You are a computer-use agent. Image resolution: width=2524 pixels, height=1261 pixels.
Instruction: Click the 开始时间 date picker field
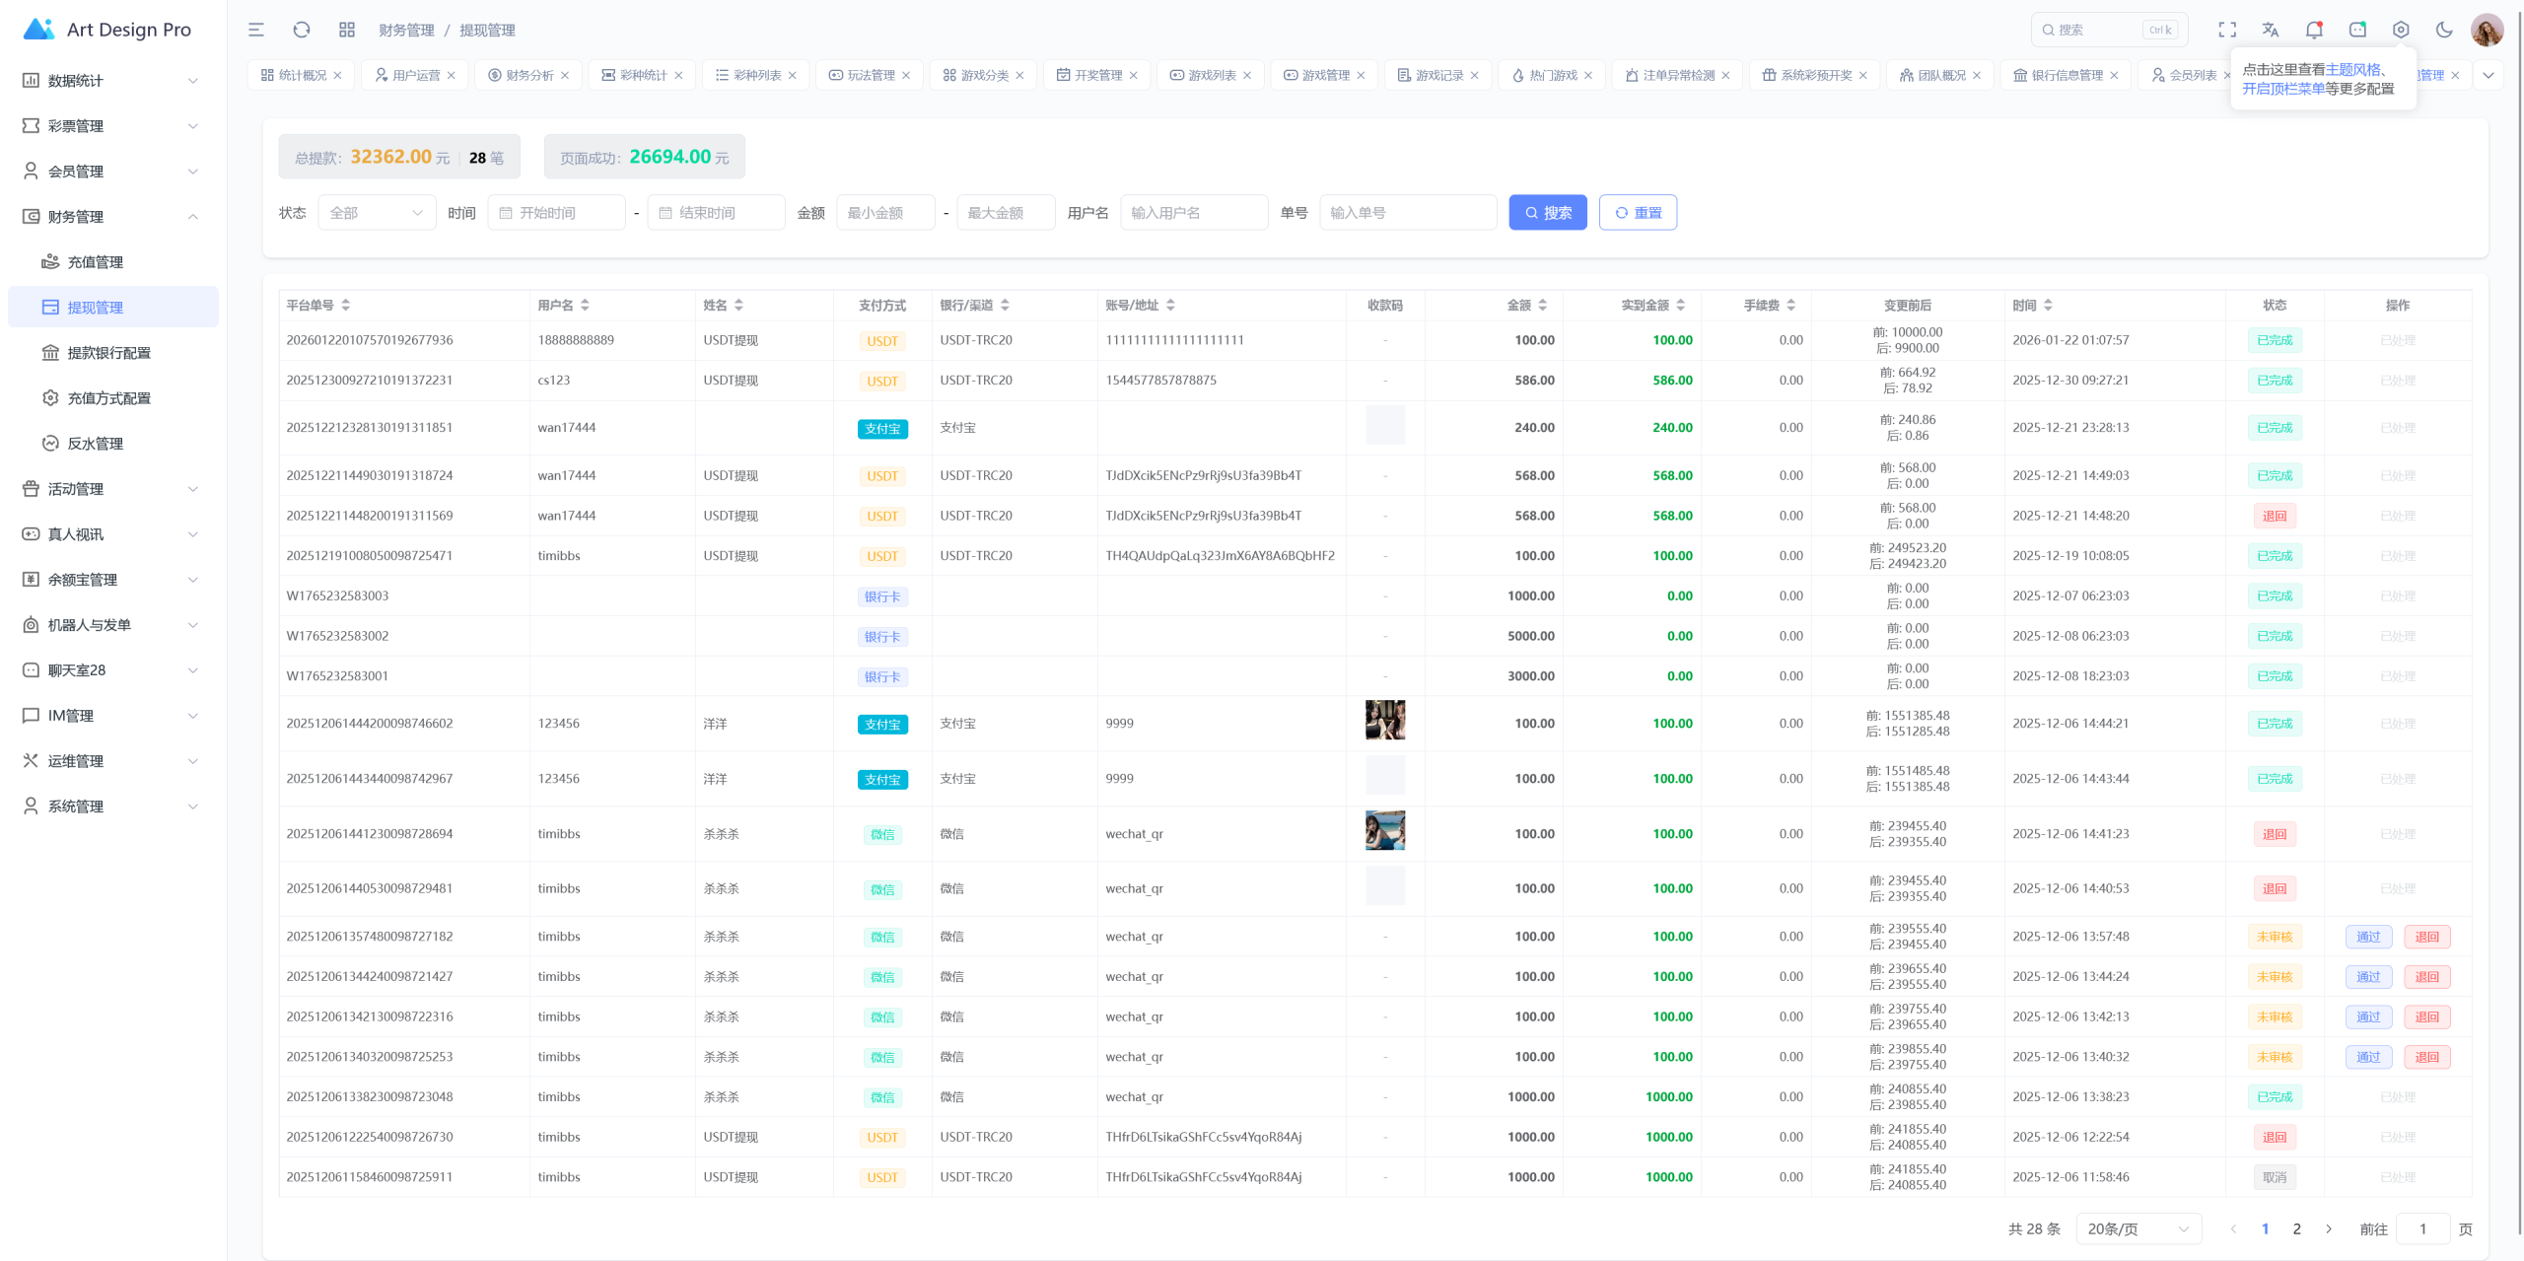556,213
